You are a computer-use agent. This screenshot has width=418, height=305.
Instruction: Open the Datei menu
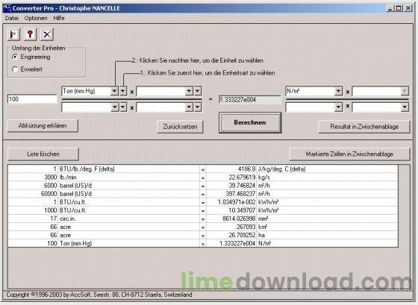coord(12,18)
